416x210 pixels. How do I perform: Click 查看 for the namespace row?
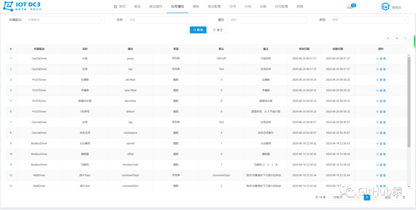(x=381, y=133)
